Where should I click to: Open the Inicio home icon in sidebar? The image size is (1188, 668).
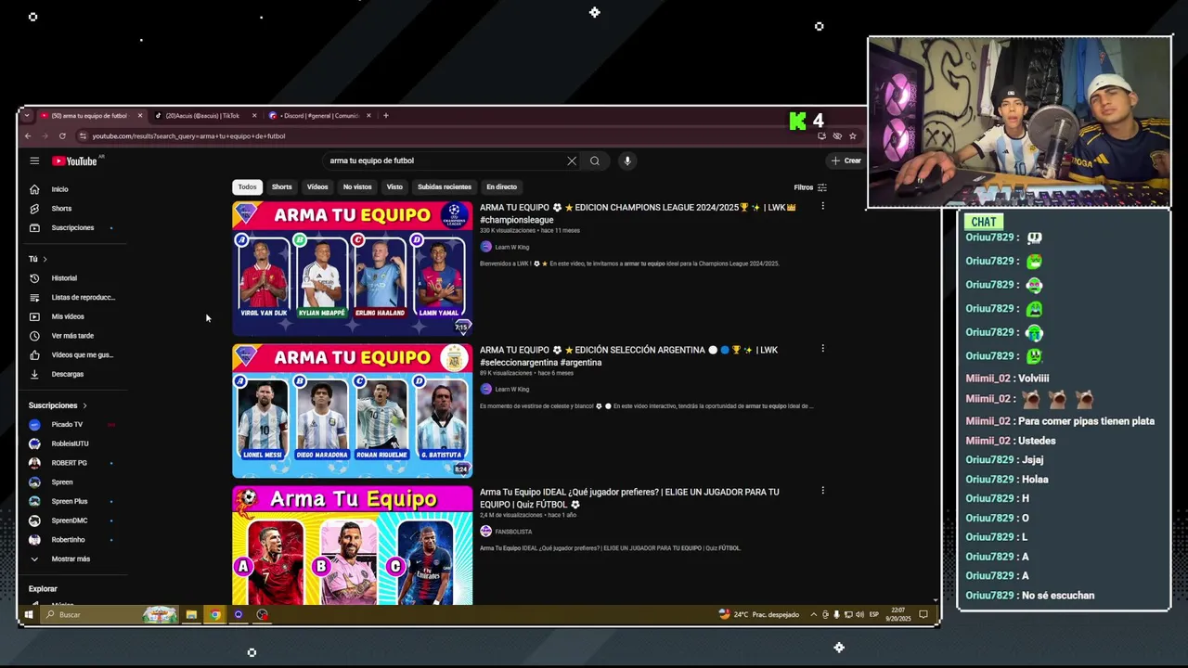coord(34,189)
